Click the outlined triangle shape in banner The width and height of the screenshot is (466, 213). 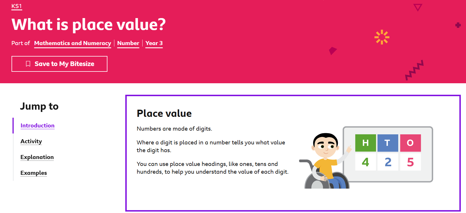pos(418,7)
